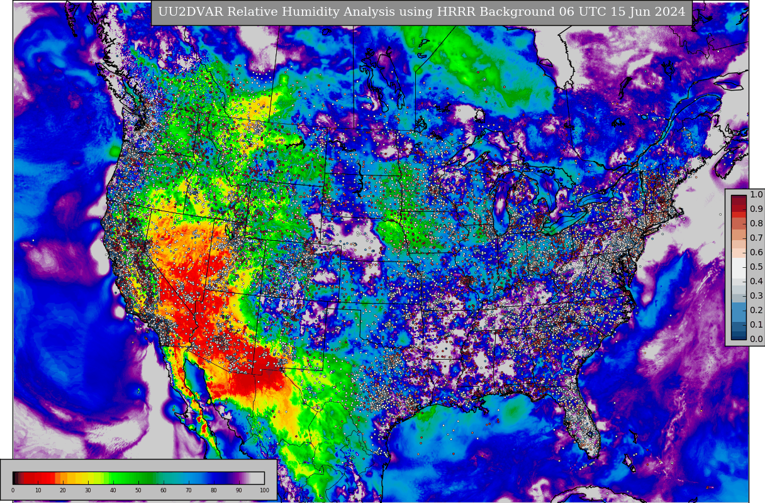The width and height of the screenshot is (765, 503).
Task: Pick the darkest maroon segment atop the vertical colorbar
Action: click(739, 197)
